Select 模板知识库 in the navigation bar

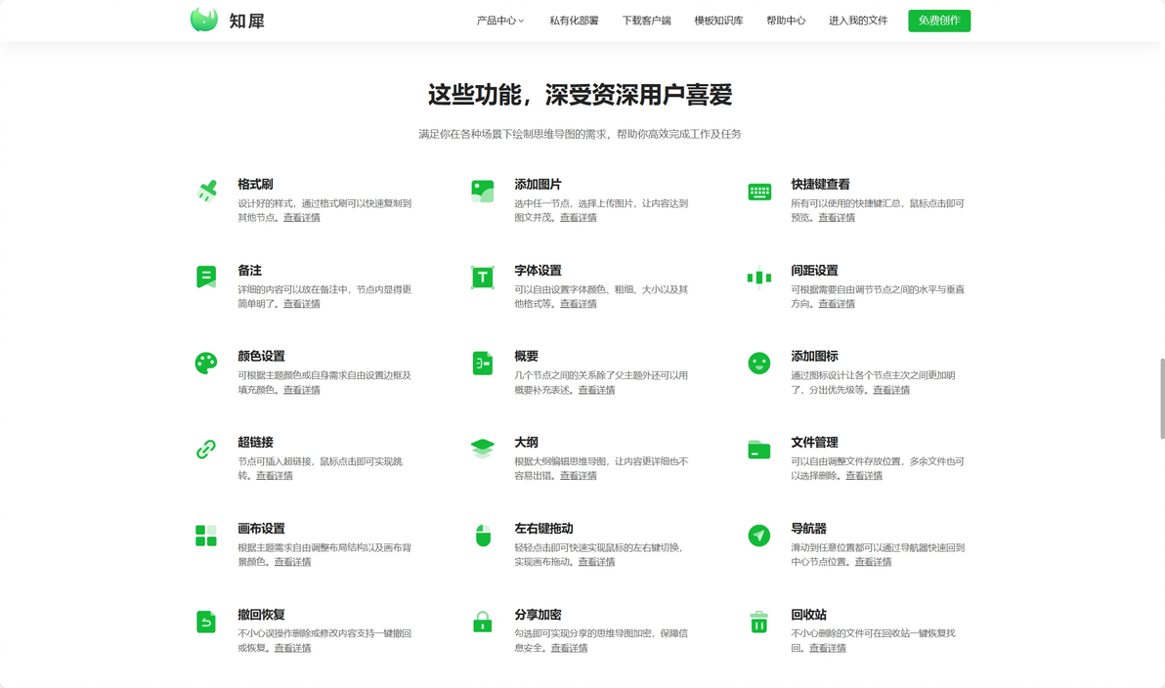click(720, 20)
